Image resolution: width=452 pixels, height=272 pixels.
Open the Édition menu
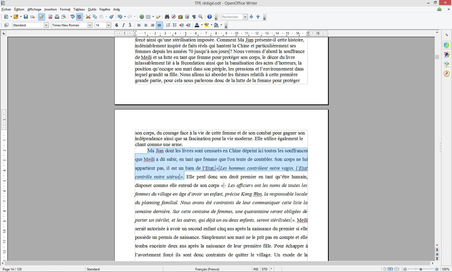(x=19, y=9)
